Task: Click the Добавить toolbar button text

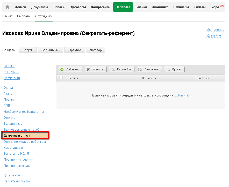Action: (x=73, y=69)
